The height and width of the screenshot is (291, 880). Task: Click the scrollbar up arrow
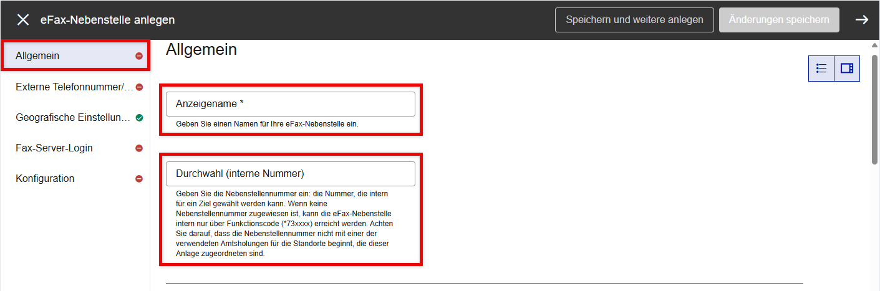[874, 46]
